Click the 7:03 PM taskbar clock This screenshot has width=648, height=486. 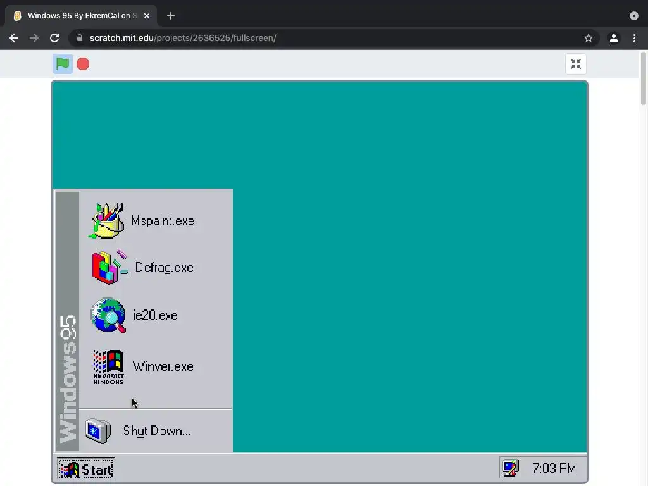click(554, 469)
